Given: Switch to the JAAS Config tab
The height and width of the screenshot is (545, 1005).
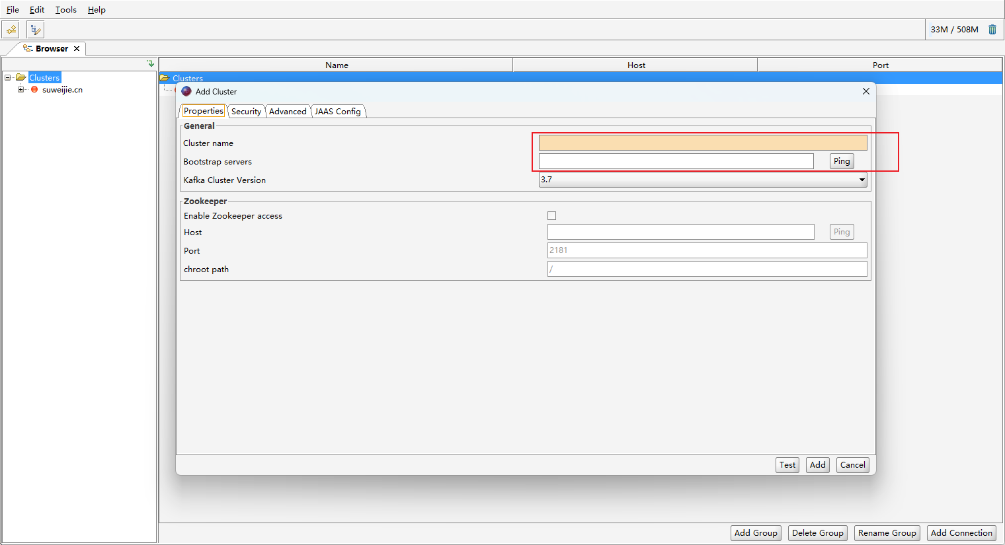Looking at the screenshot, I should point(338,111).
